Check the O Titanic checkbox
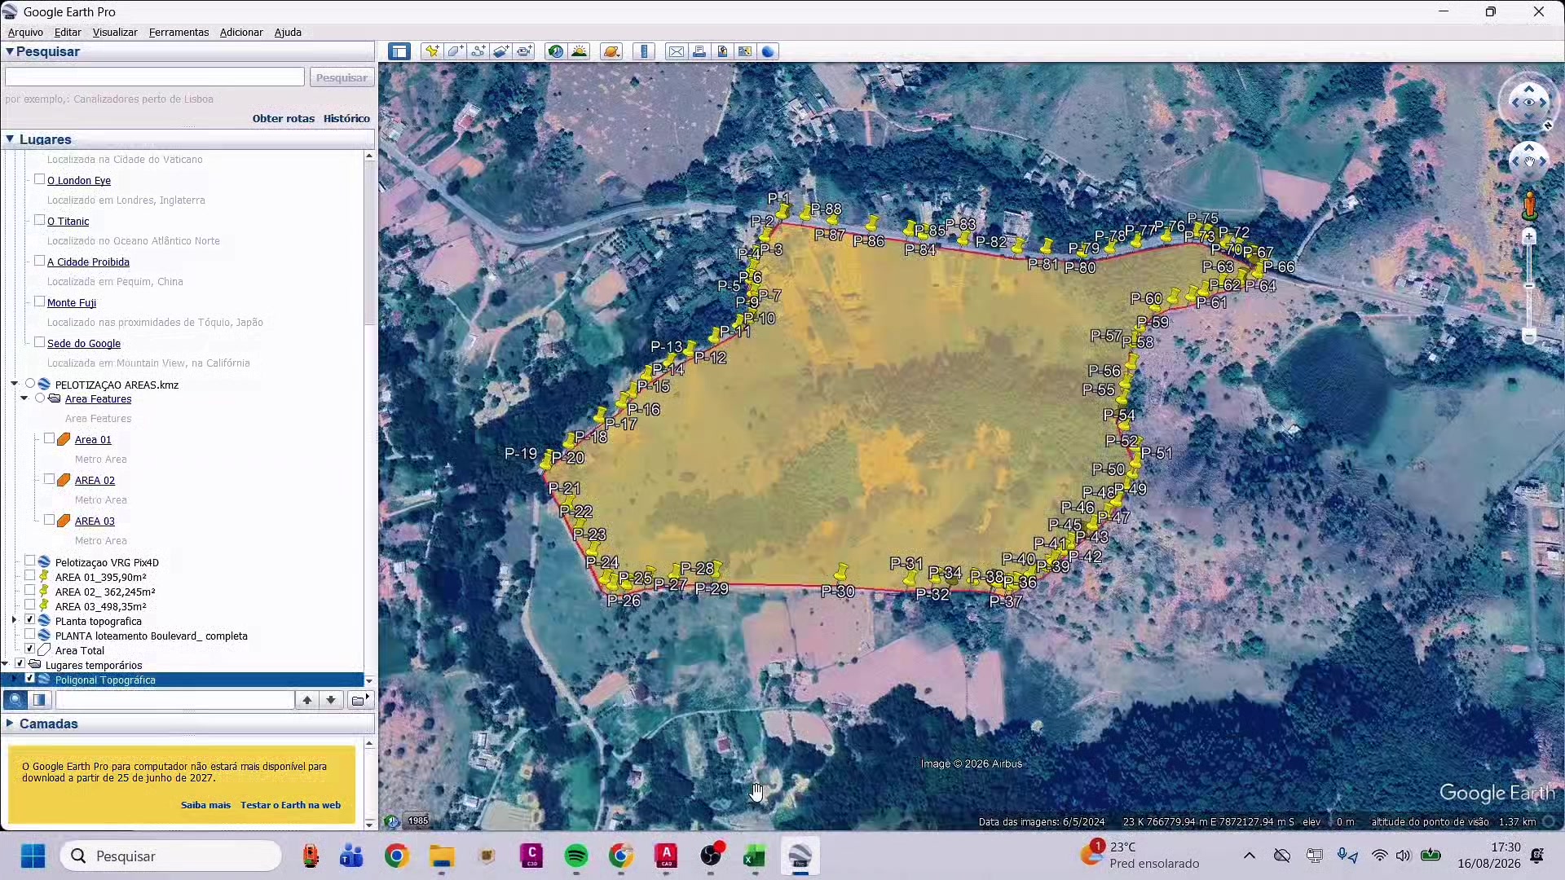Viewport: 1565px width, 880px height. click(39, 220)
